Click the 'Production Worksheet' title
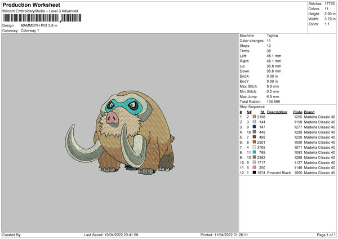The image size is (338, 239). point(31,5)
